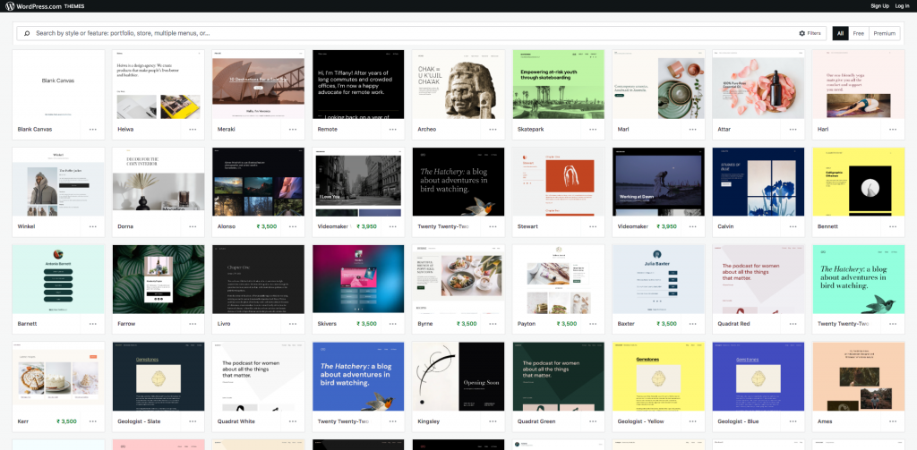
Task: Open more options for Archeo theme
Action: (x=493, y=129)
